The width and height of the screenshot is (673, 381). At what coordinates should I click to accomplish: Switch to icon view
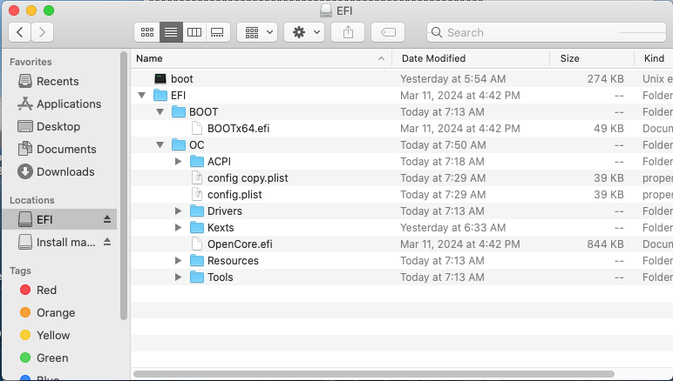(x=147, y=32)
